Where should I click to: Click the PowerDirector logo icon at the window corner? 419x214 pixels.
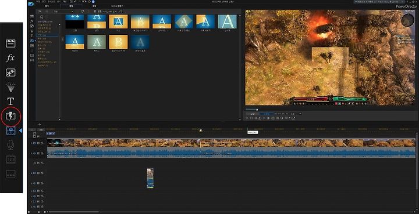click(31, 4)
